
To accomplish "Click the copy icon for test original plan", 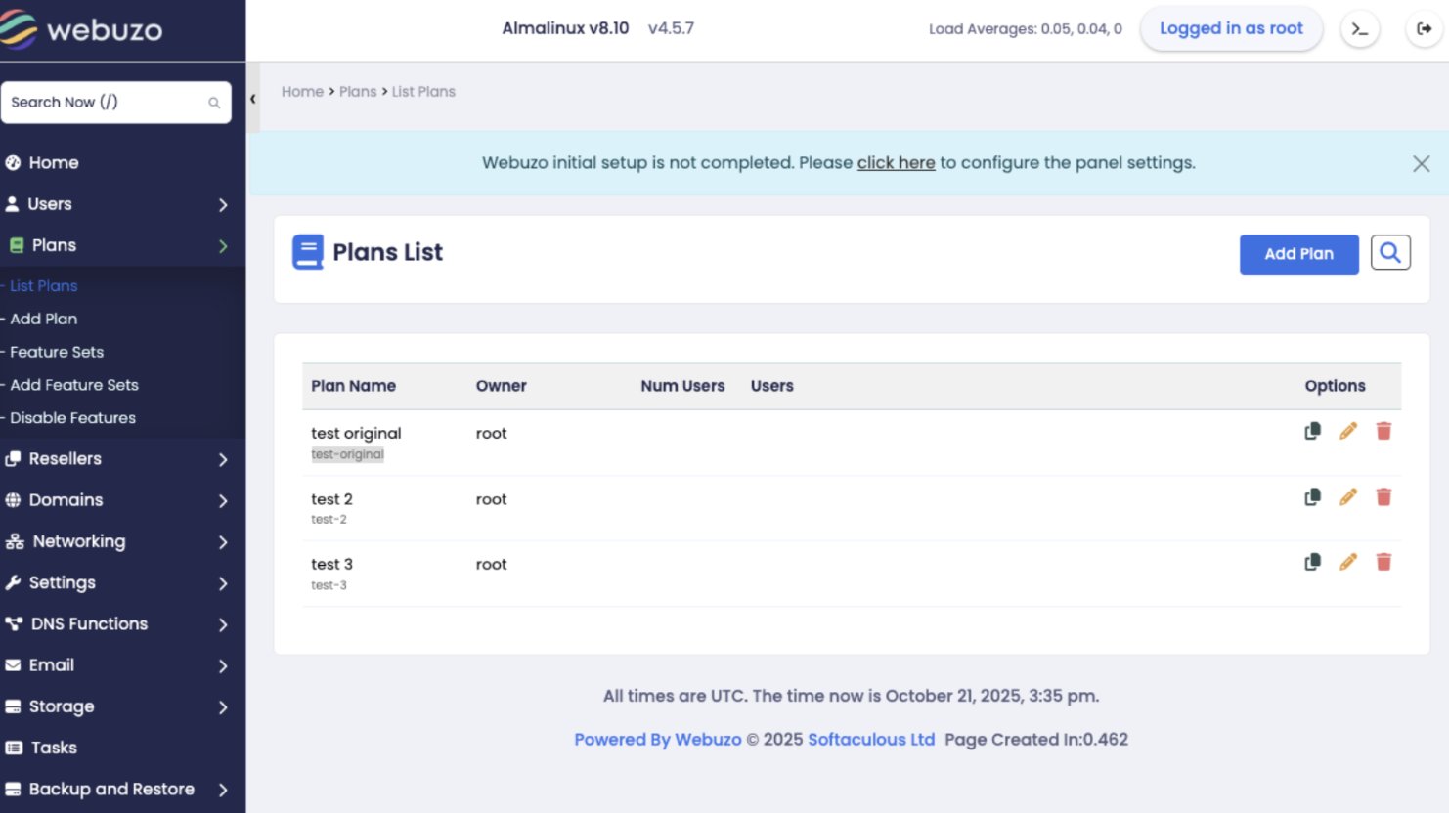I will coord(1313,431).
